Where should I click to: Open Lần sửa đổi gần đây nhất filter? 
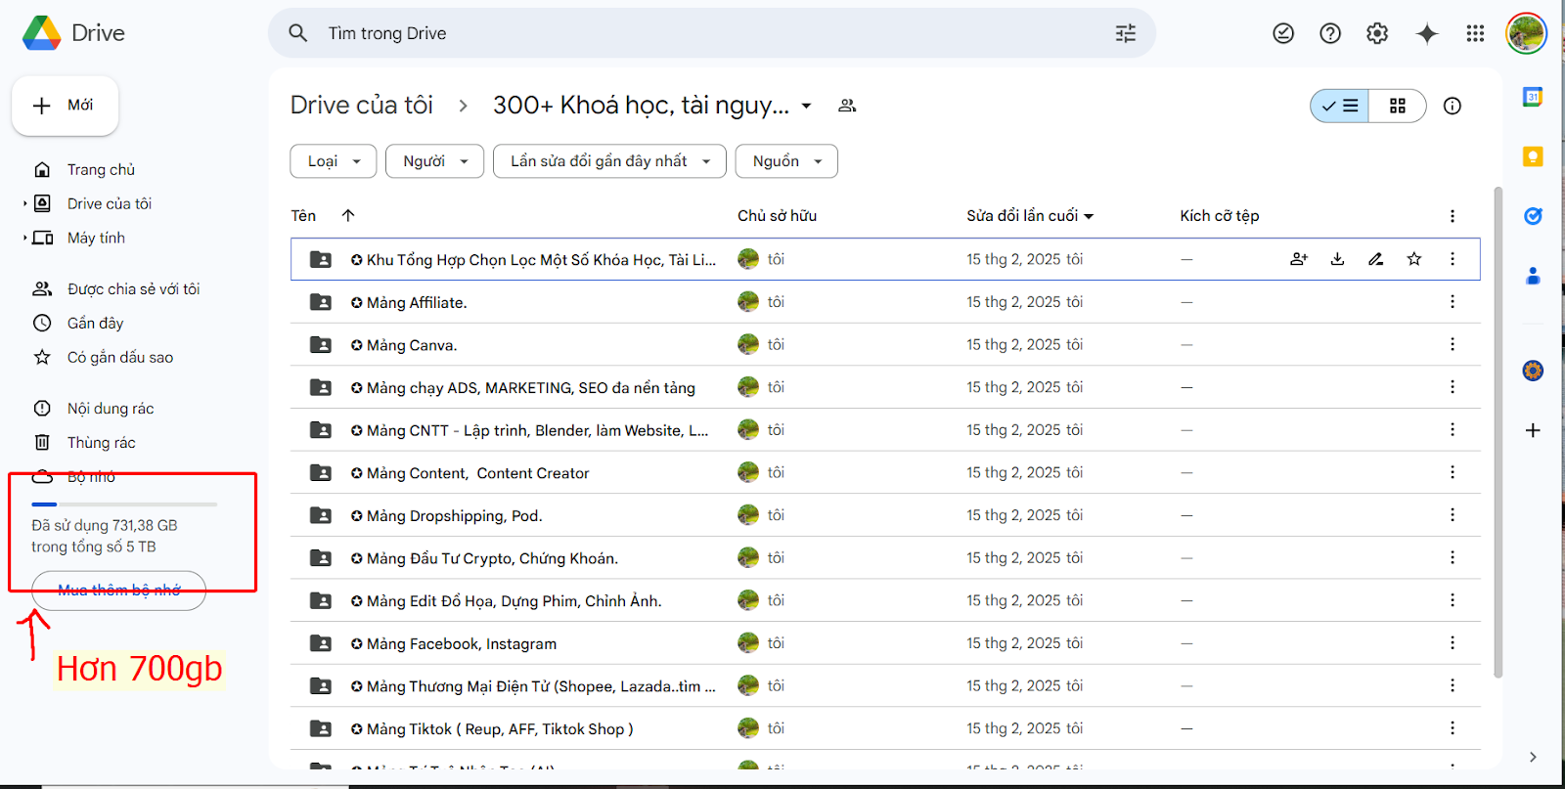[609, 161]
